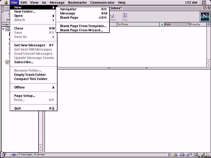The image size is (211, 158).
Task: Select Message from the New submenu
Action: 68,13
